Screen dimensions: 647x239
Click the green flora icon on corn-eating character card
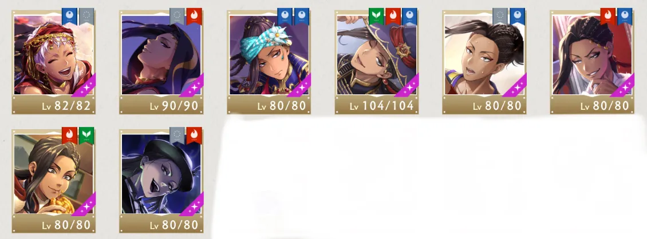[x=86, y=135]
